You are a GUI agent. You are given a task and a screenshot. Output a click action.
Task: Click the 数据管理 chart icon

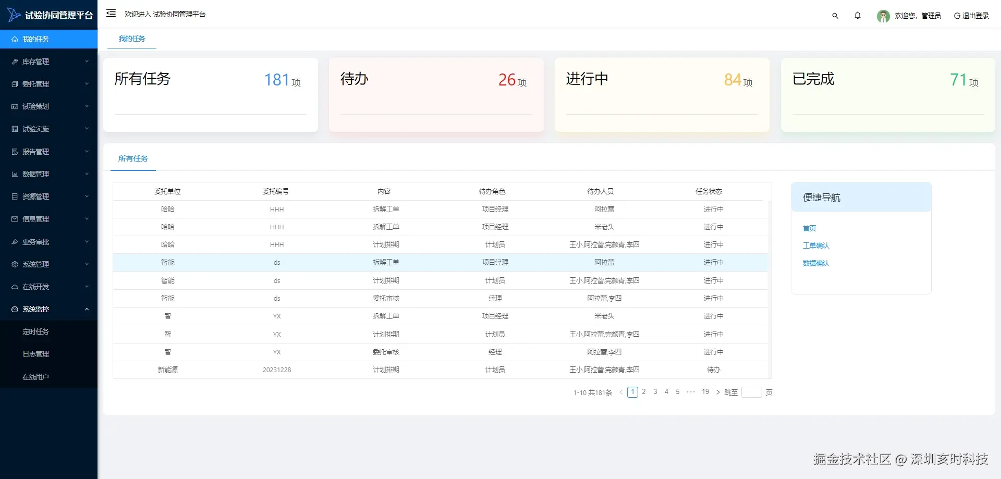(x=15, y=175)
